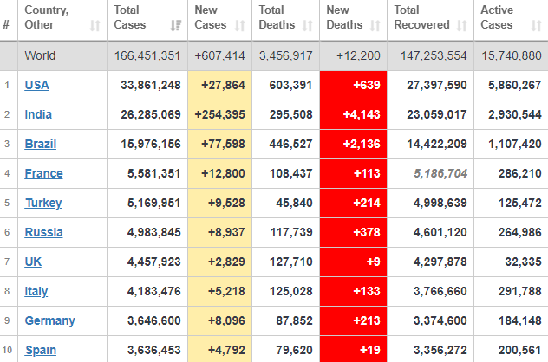Select France new cases +12,800
The height and width of the screenshot is (362, 548).
[223, 173]
